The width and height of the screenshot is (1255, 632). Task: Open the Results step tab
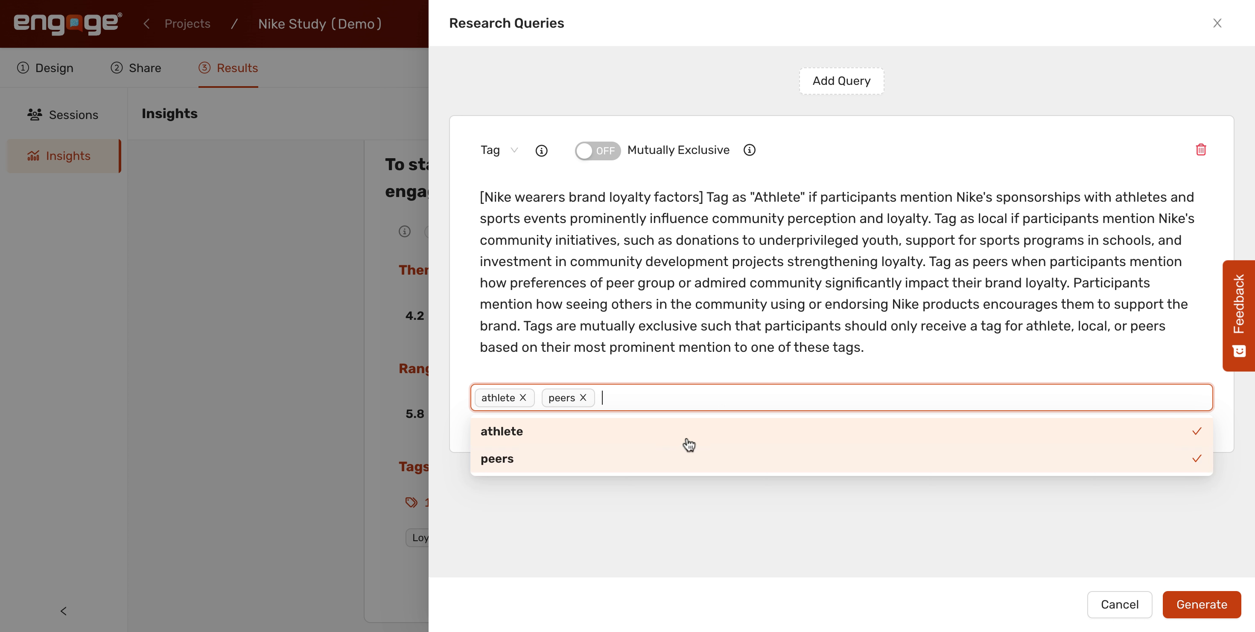click(228, 68)
